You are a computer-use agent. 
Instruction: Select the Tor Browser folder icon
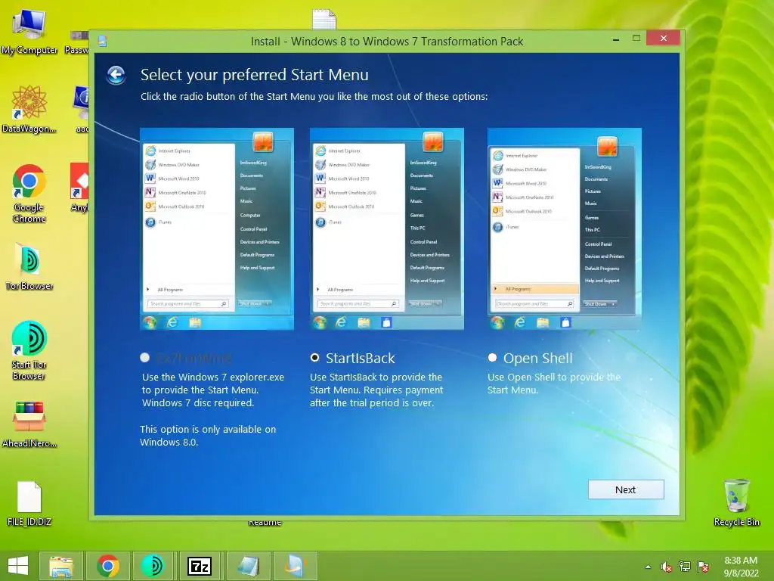[x=29, y=266]
